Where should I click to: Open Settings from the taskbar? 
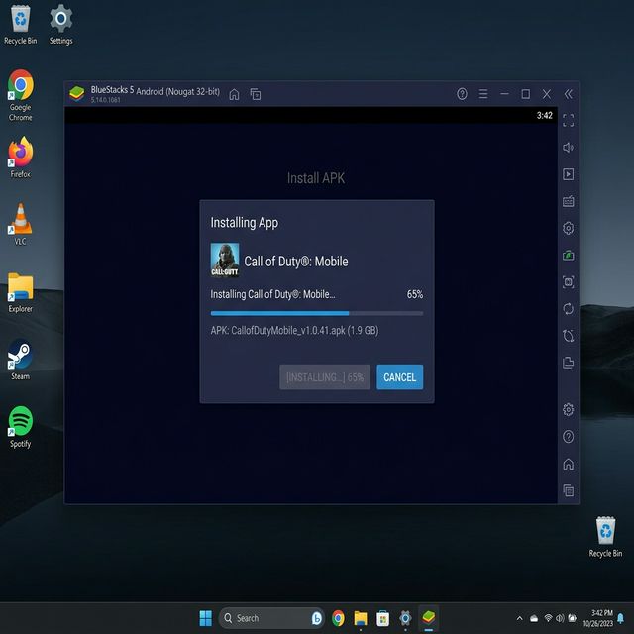[x=405, y=618]
